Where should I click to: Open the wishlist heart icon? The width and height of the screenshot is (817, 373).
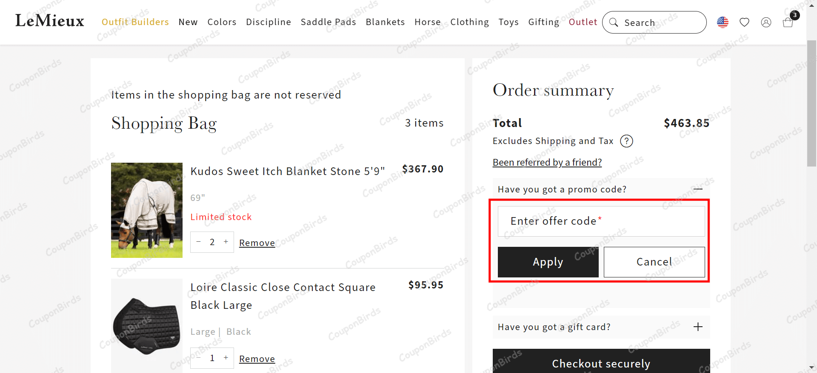pyautogui.click(x=745, y=22)
